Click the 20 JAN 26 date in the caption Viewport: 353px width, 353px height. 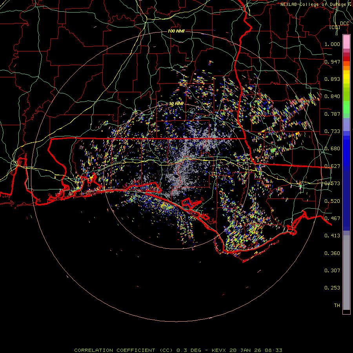click(245, 350)
